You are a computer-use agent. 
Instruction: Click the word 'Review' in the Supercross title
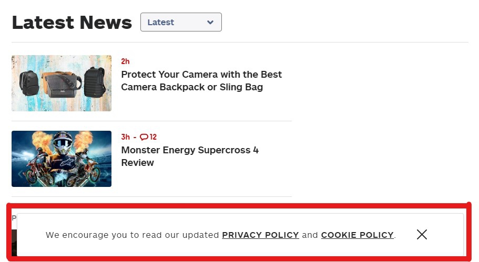tap(137, 163)
